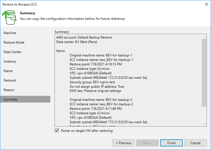Go to the Machine step

(x=10, y=33)
